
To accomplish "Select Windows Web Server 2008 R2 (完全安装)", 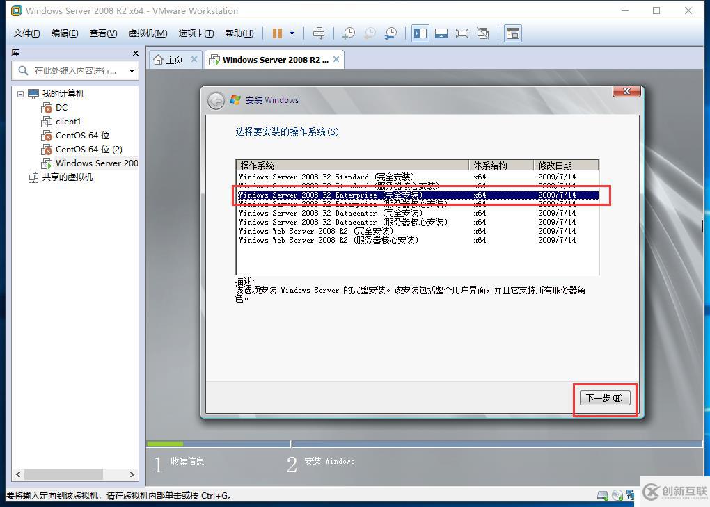I will coord(418,231).
